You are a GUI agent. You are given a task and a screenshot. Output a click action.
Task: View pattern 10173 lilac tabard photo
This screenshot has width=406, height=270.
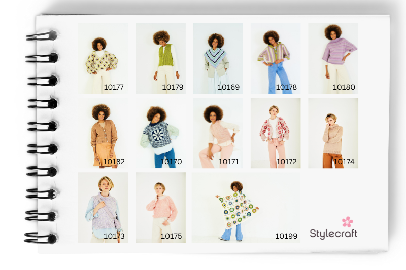pyautogui.click(x=103, y=207)
